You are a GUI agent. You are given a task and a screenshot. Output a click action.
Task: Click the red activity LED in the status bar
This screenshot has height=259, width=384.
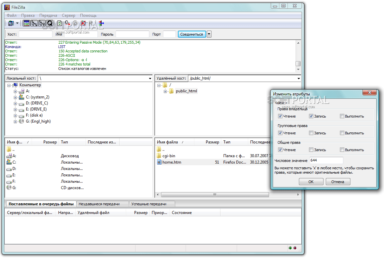point(295,248)
